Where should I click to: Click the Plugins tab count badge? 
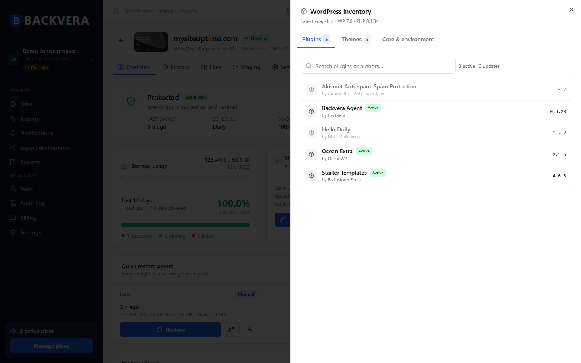coord(327,39)
